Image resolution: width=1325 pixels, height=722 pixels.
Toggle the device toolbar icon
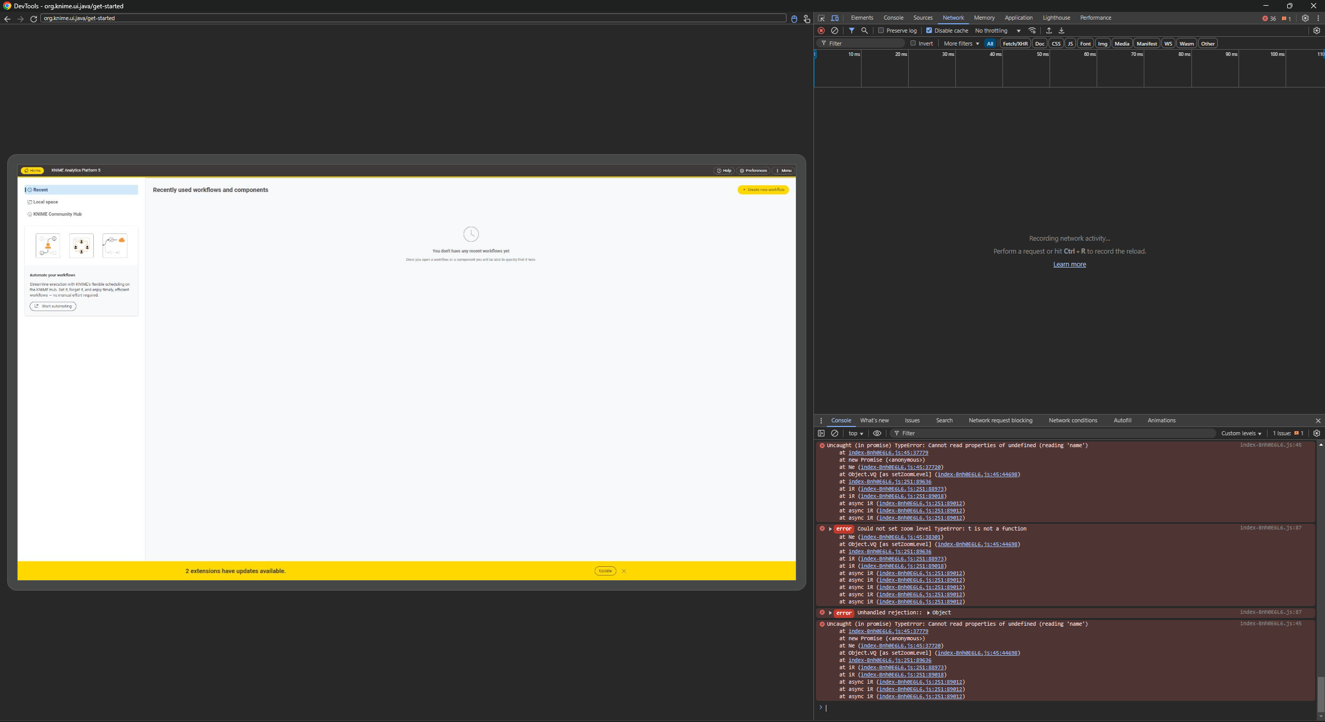pos(835,18)
